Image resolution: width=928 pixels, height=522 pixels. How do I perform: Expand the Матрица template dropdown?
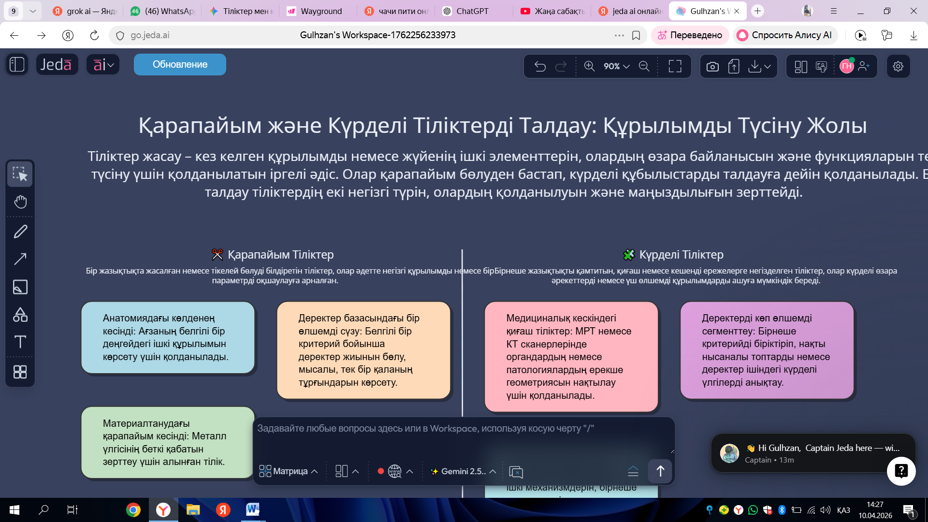click(x=289, y=471)
